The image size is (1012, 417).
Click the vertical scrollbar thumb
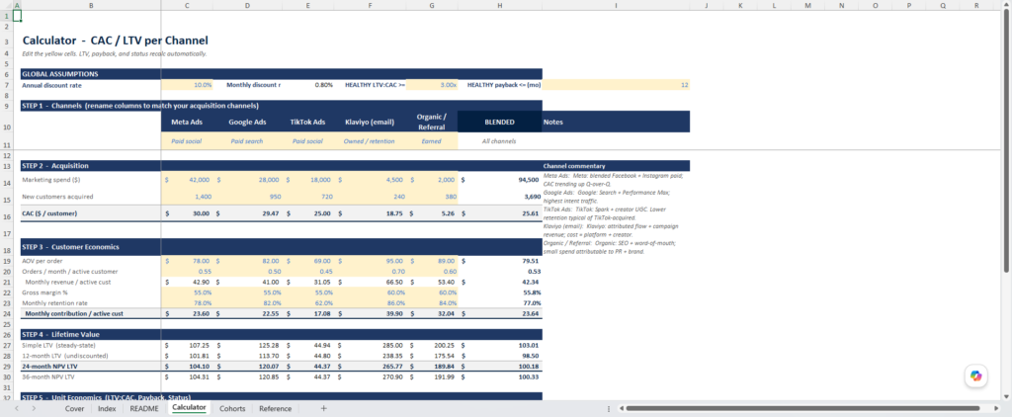[1007, 142]
